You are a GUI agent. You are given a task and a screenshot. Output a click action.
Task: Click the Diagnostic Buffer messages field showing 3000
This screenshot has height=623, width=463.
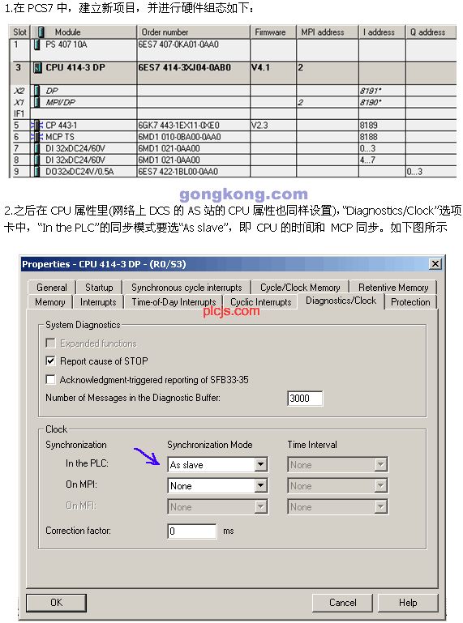(x=305, y=398)
